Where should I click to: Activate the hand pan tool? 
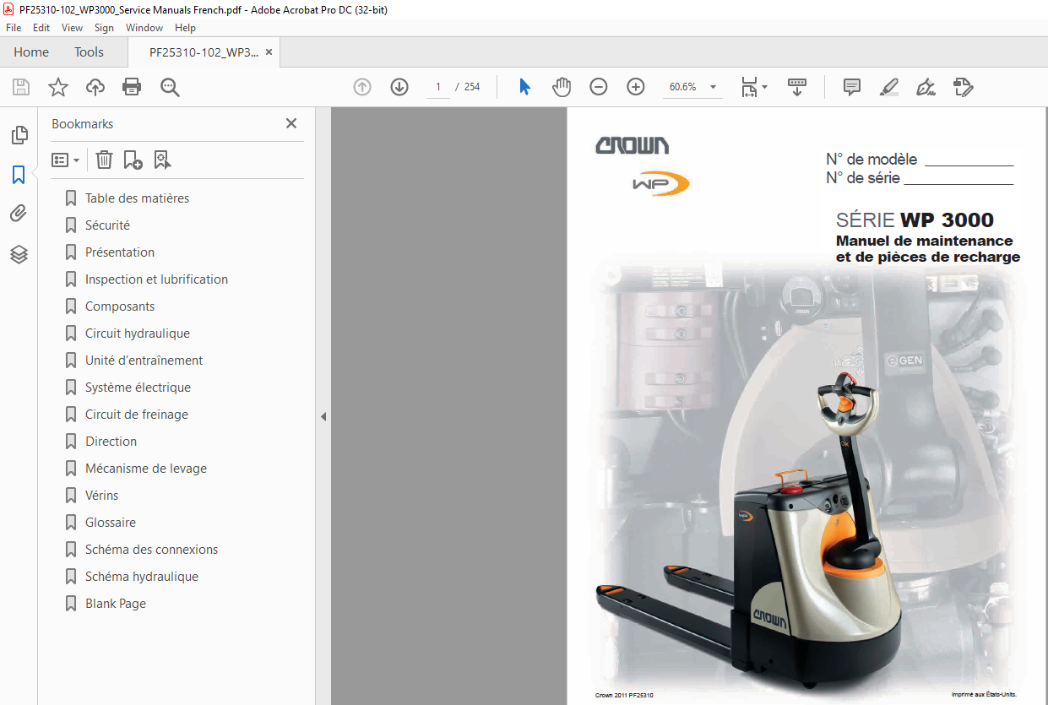click(x=562, y=87)
